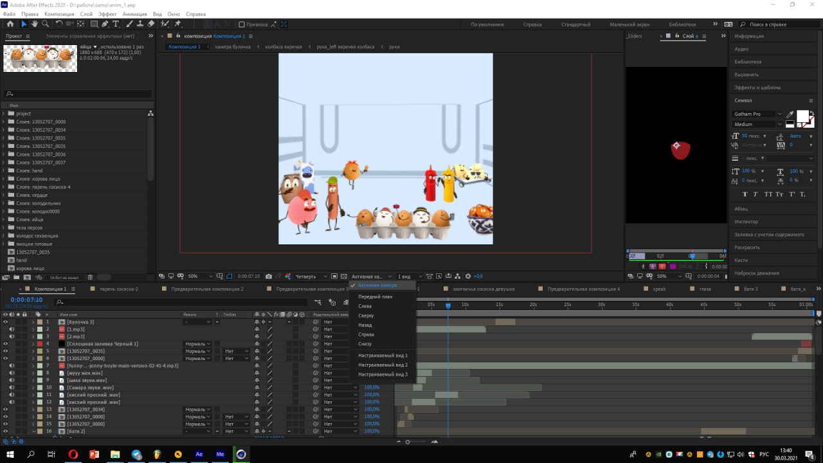Select the Pan Behind anchor point tool
Image resolution: width=823 pixels, height=463 pixels.
pyautogui.click(x=81, y=24)
